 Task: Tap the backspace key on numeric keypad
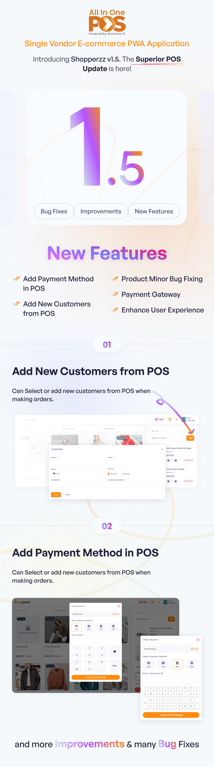115,652
